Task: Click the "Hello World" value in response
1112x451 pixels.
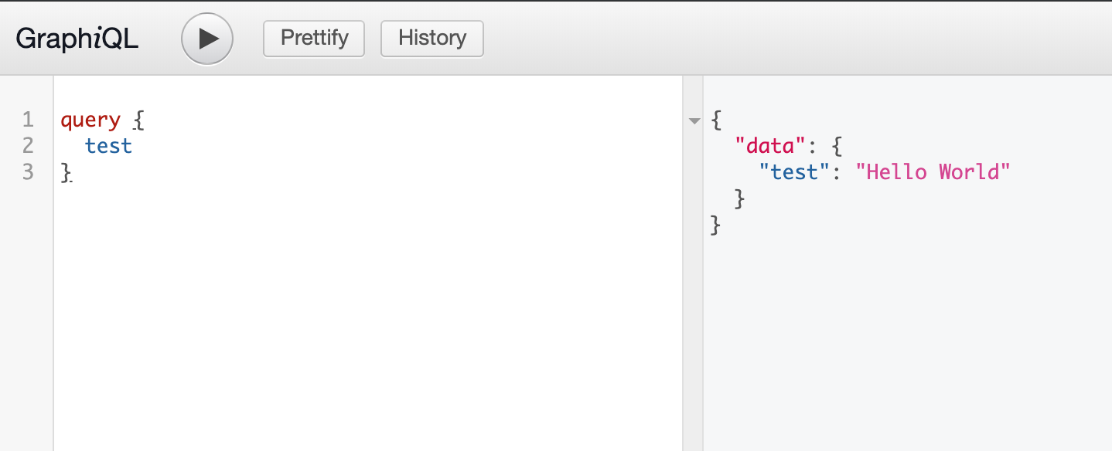Action: click(x=933, y=171)
